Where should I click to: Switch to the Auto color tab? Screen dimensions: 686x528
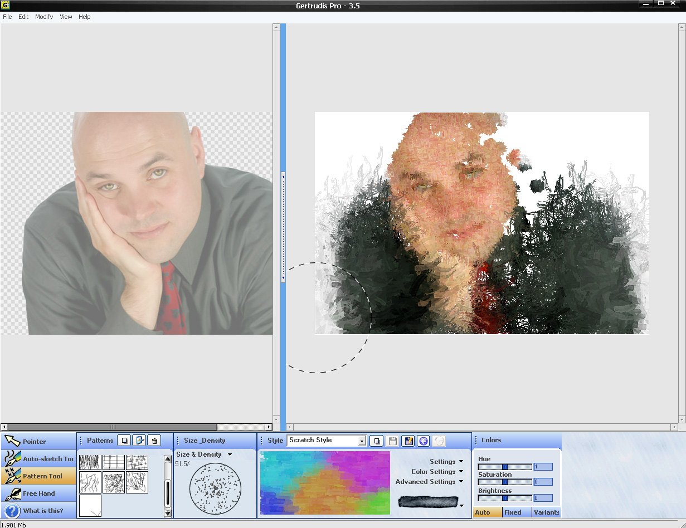pos(487,512)
